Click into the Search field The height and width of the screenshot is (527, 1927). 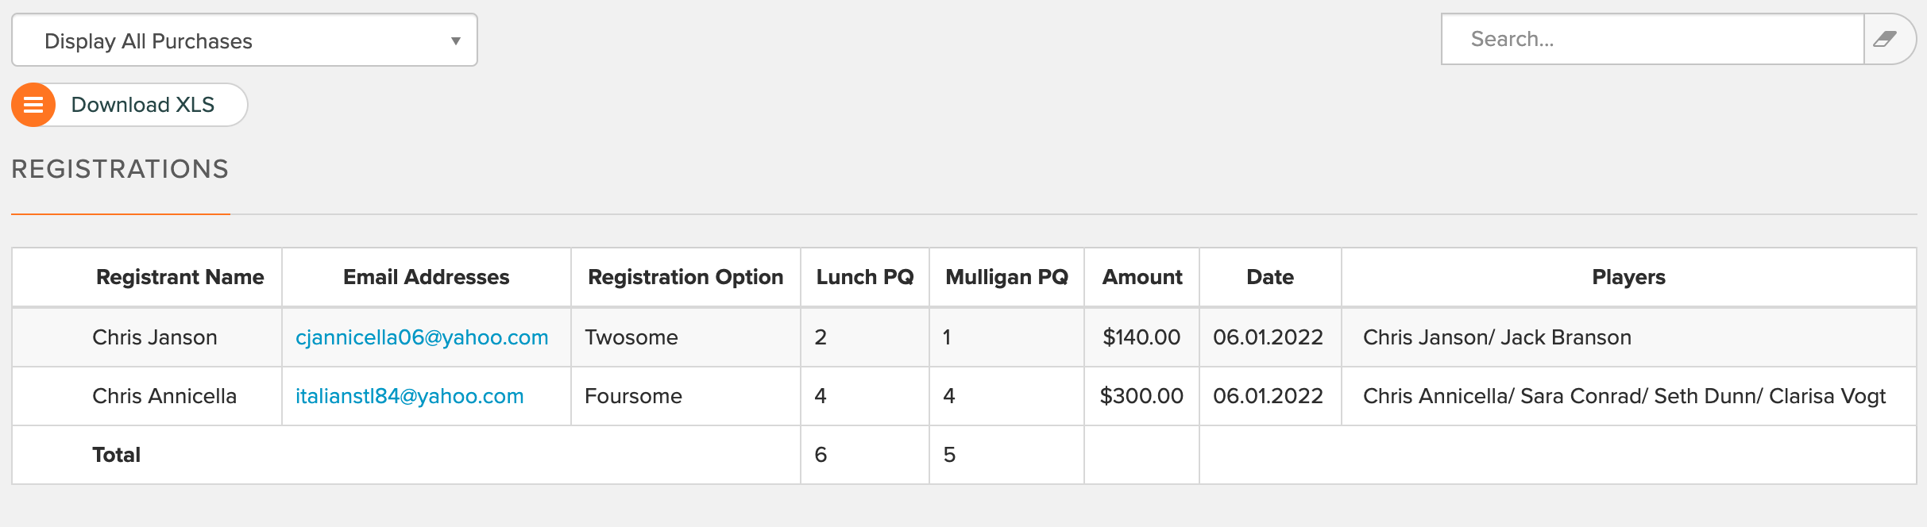coord(1653,39)
